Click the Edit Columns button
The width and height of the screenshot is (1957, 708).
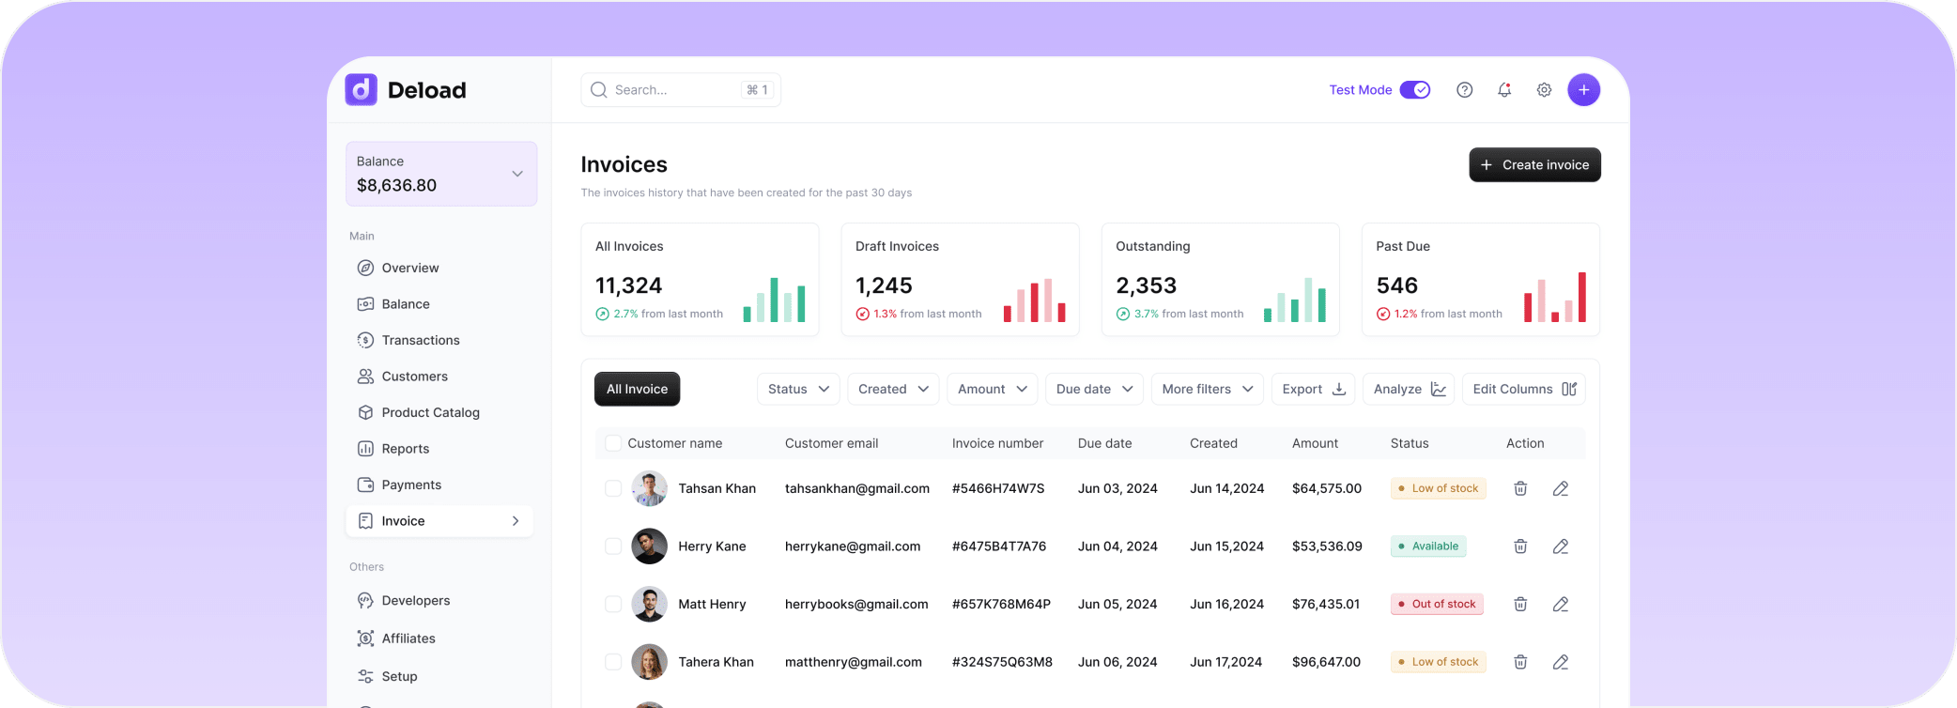pos(1523,389)
